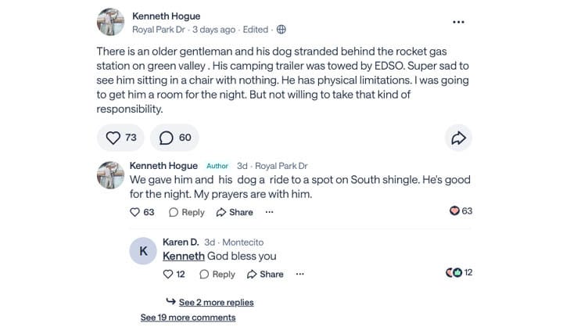The width and height of the screenshot is (570, 334).
Task: Open Kenneth Hogue's profile picture on post
Action: pos(110,22)
